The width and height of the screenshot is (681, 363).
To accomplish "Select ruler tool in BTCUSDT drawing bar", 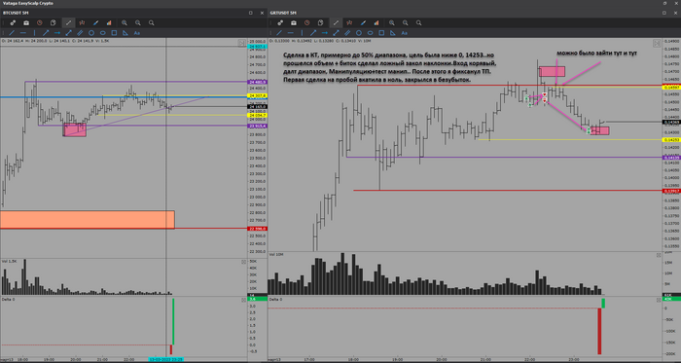I will tap(80, 32).
